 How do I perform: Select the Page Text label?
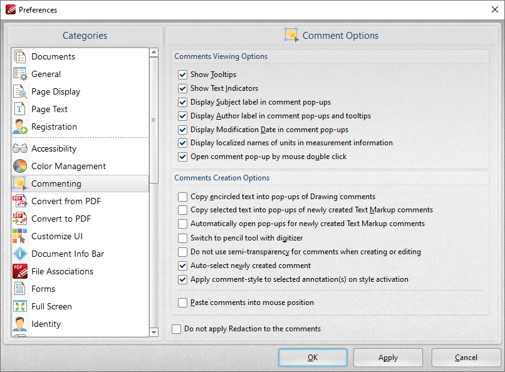[x=49, y=110]
